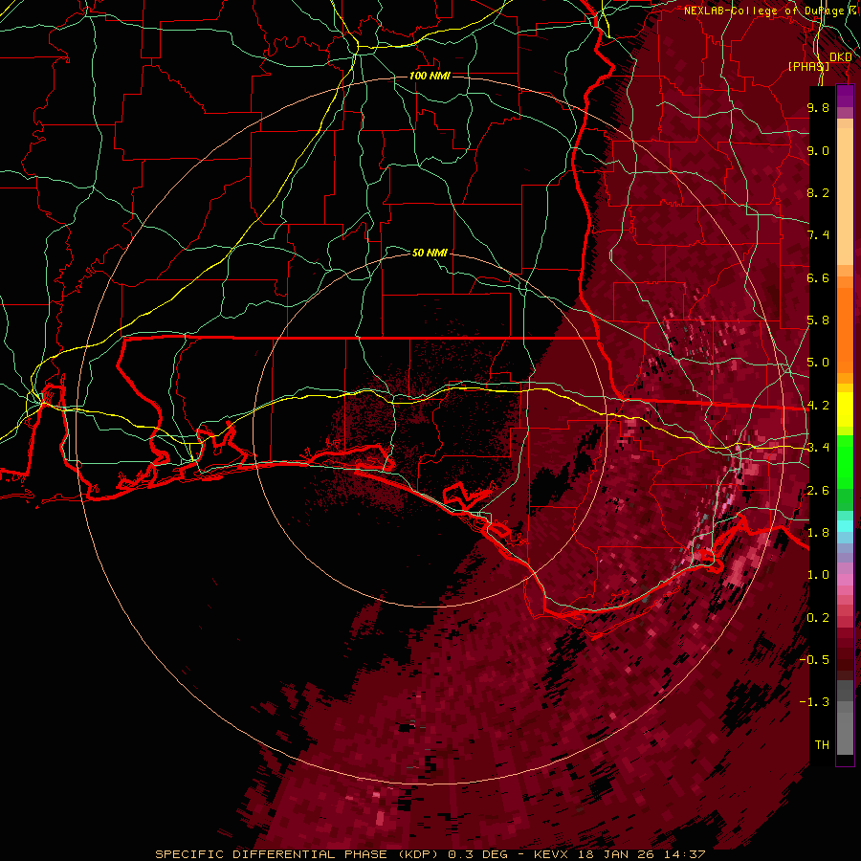The width and height of the screenshot is (861, 861).
Task: Click the 1.8 value on the scale
Action: click(818, 533)
